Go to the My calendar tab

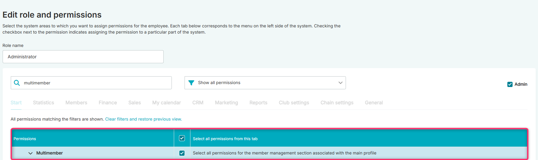click(x=166, y=103)
